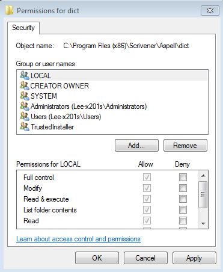Click the group icon beside CREATOR OWNER

(x=25, y=85)
